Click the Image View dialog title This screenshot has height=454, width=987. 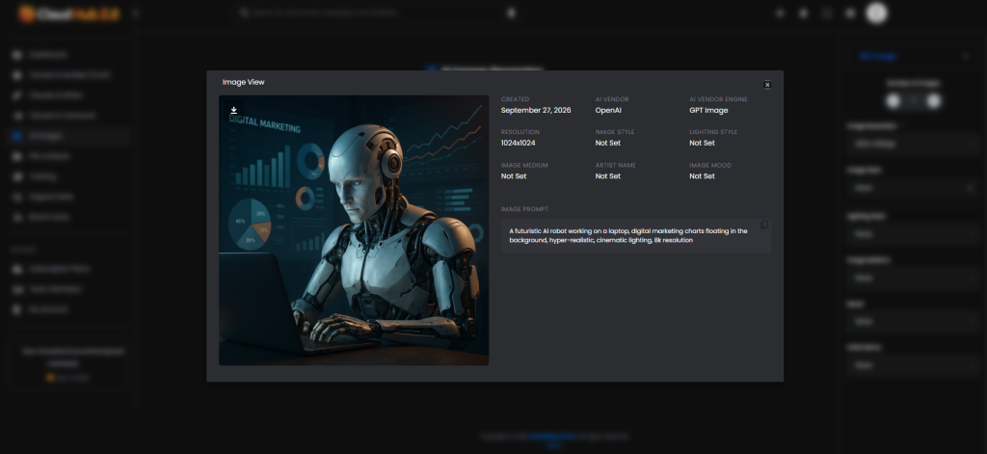[x=243, y=82]
